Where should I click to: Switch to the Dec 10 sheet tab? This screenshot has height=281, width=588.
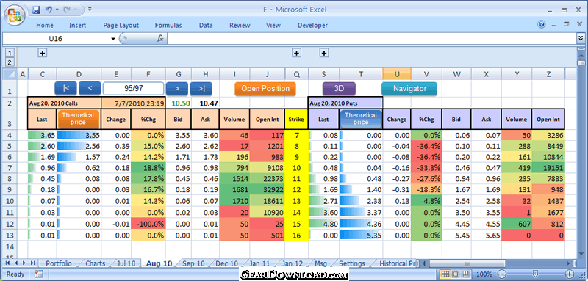[226, 263]
